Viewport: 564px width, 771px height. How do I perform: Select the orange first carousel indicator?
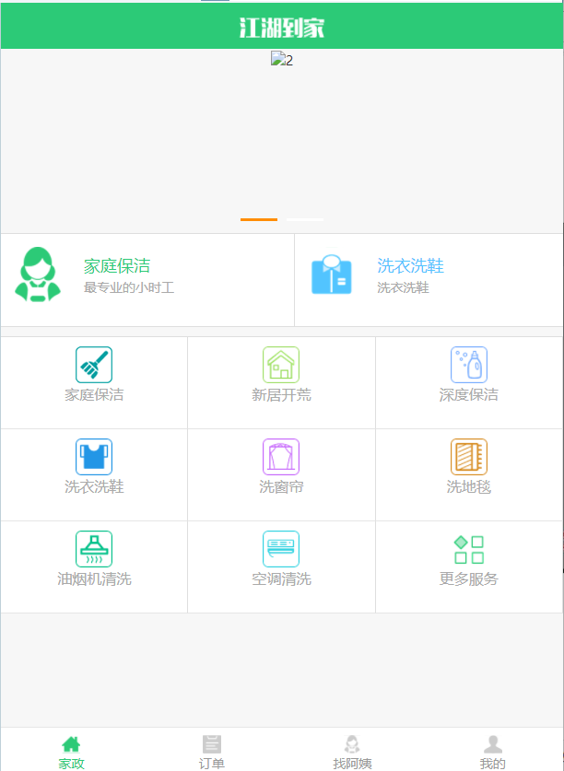point(259,219)
